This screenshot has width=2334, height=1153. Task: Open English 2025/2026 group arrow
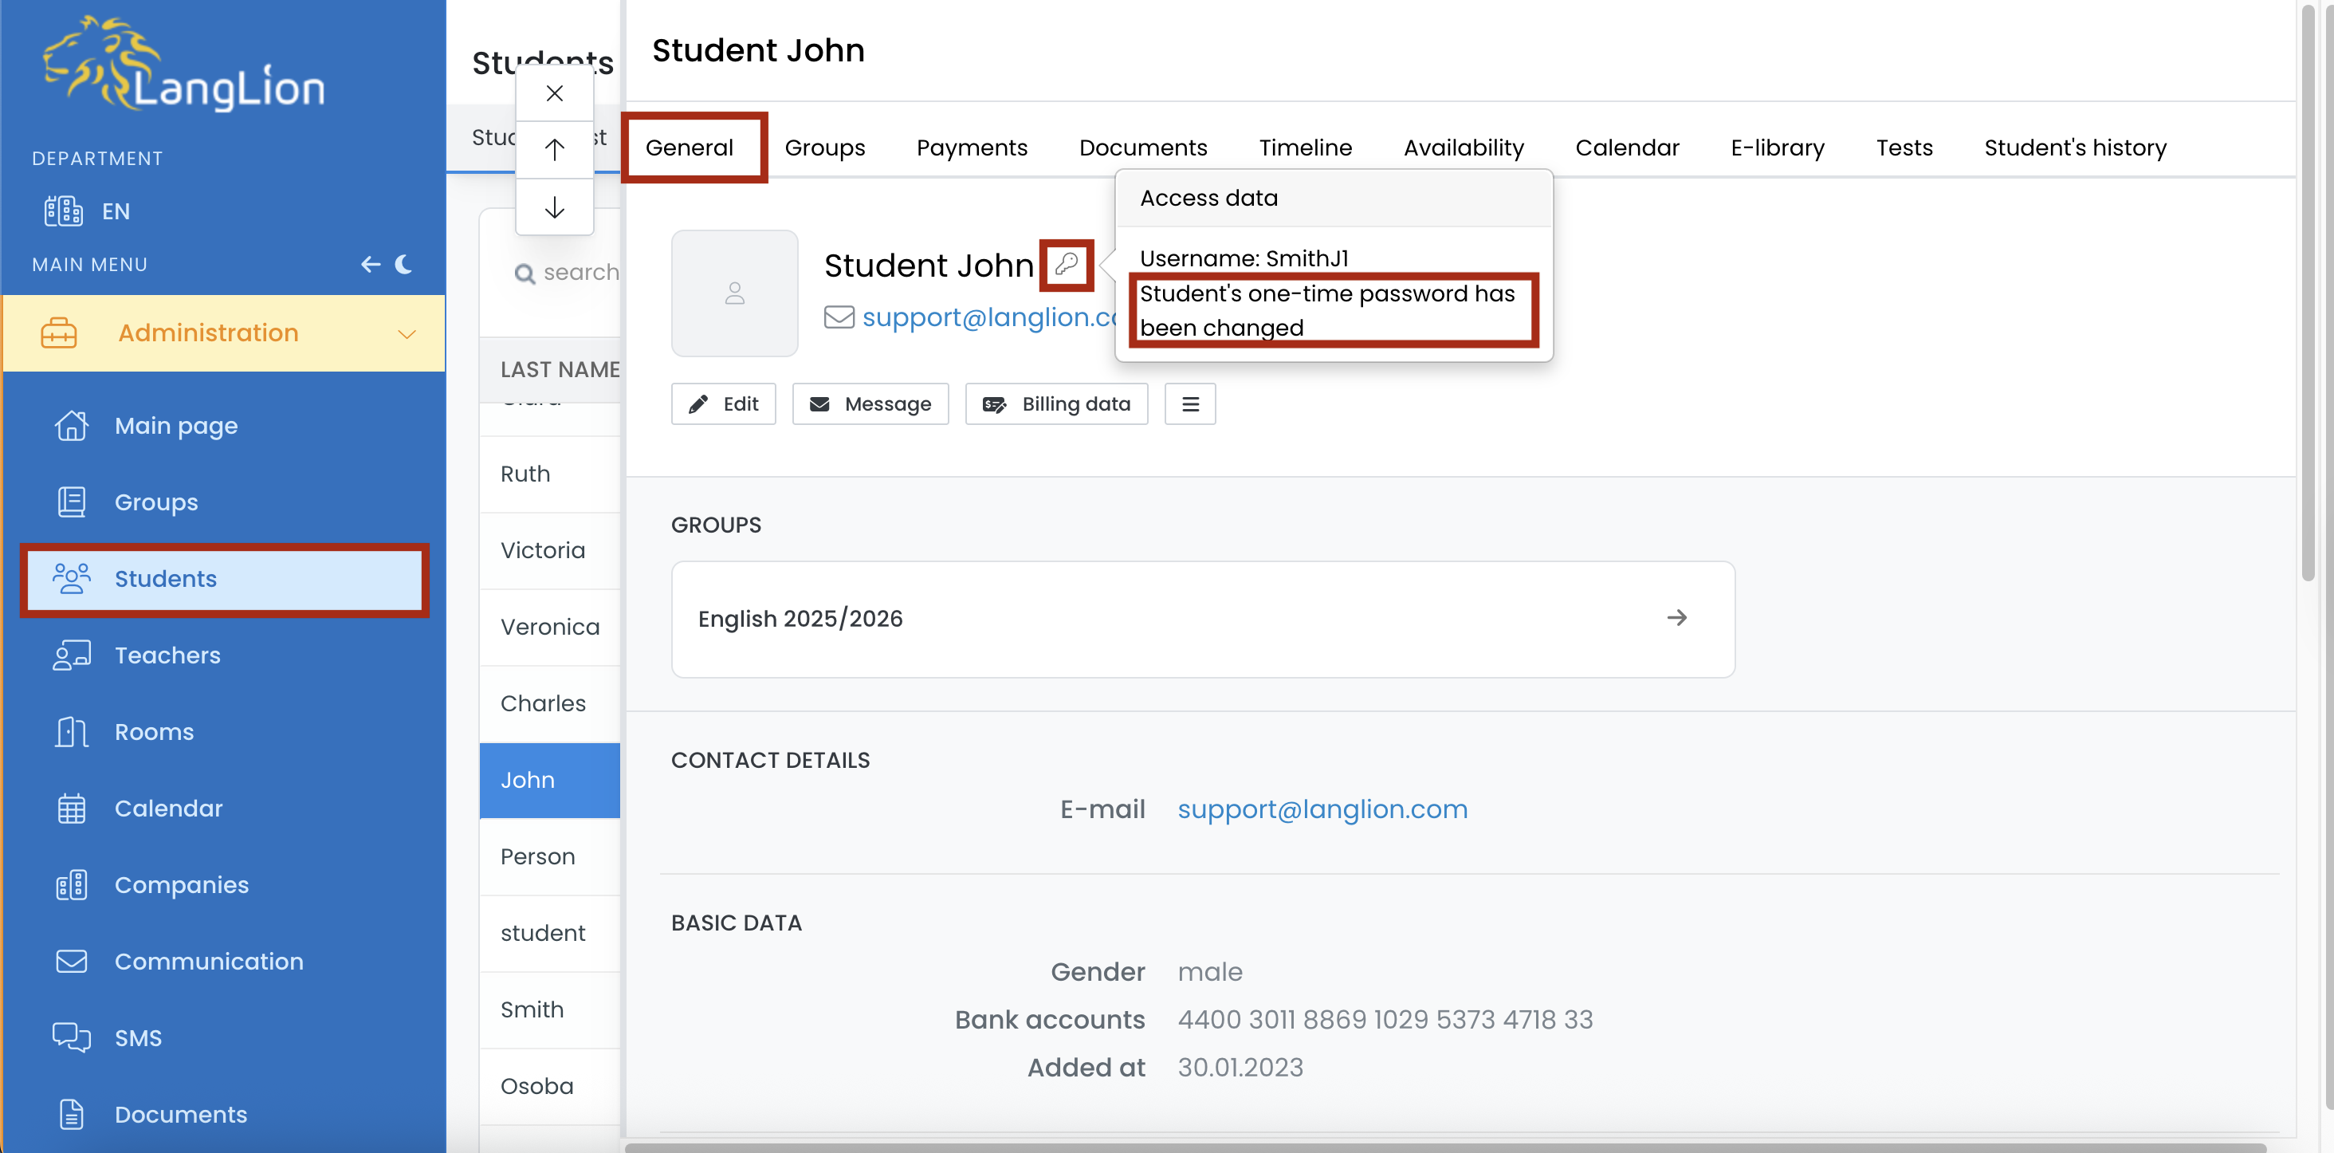[1676, 618]
